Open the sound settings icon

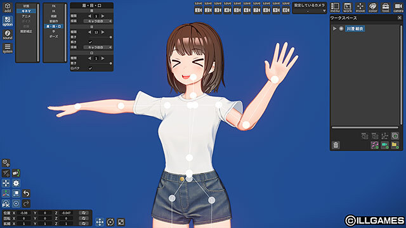8,35
